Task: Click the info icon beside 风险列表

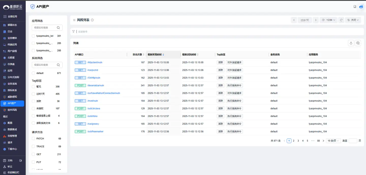Action: [92, 20]
